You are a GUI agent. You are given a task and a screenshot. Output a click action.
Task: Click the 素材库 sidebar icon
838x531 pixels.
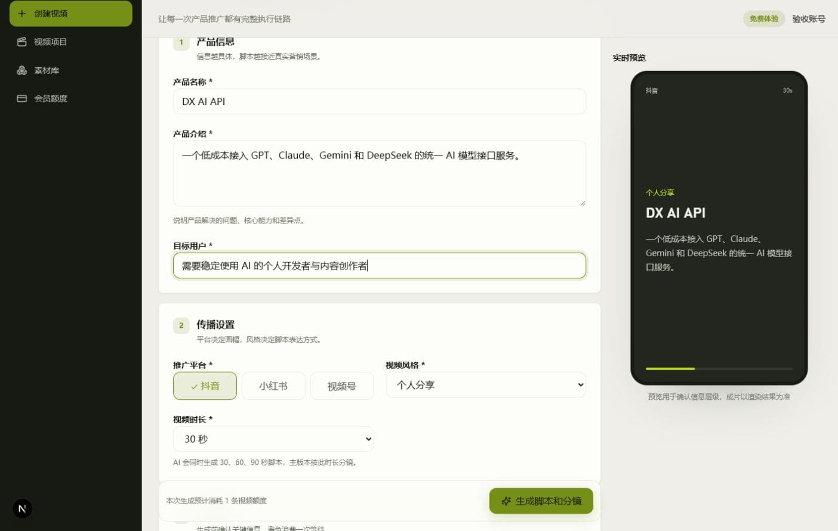click(22, 70)
